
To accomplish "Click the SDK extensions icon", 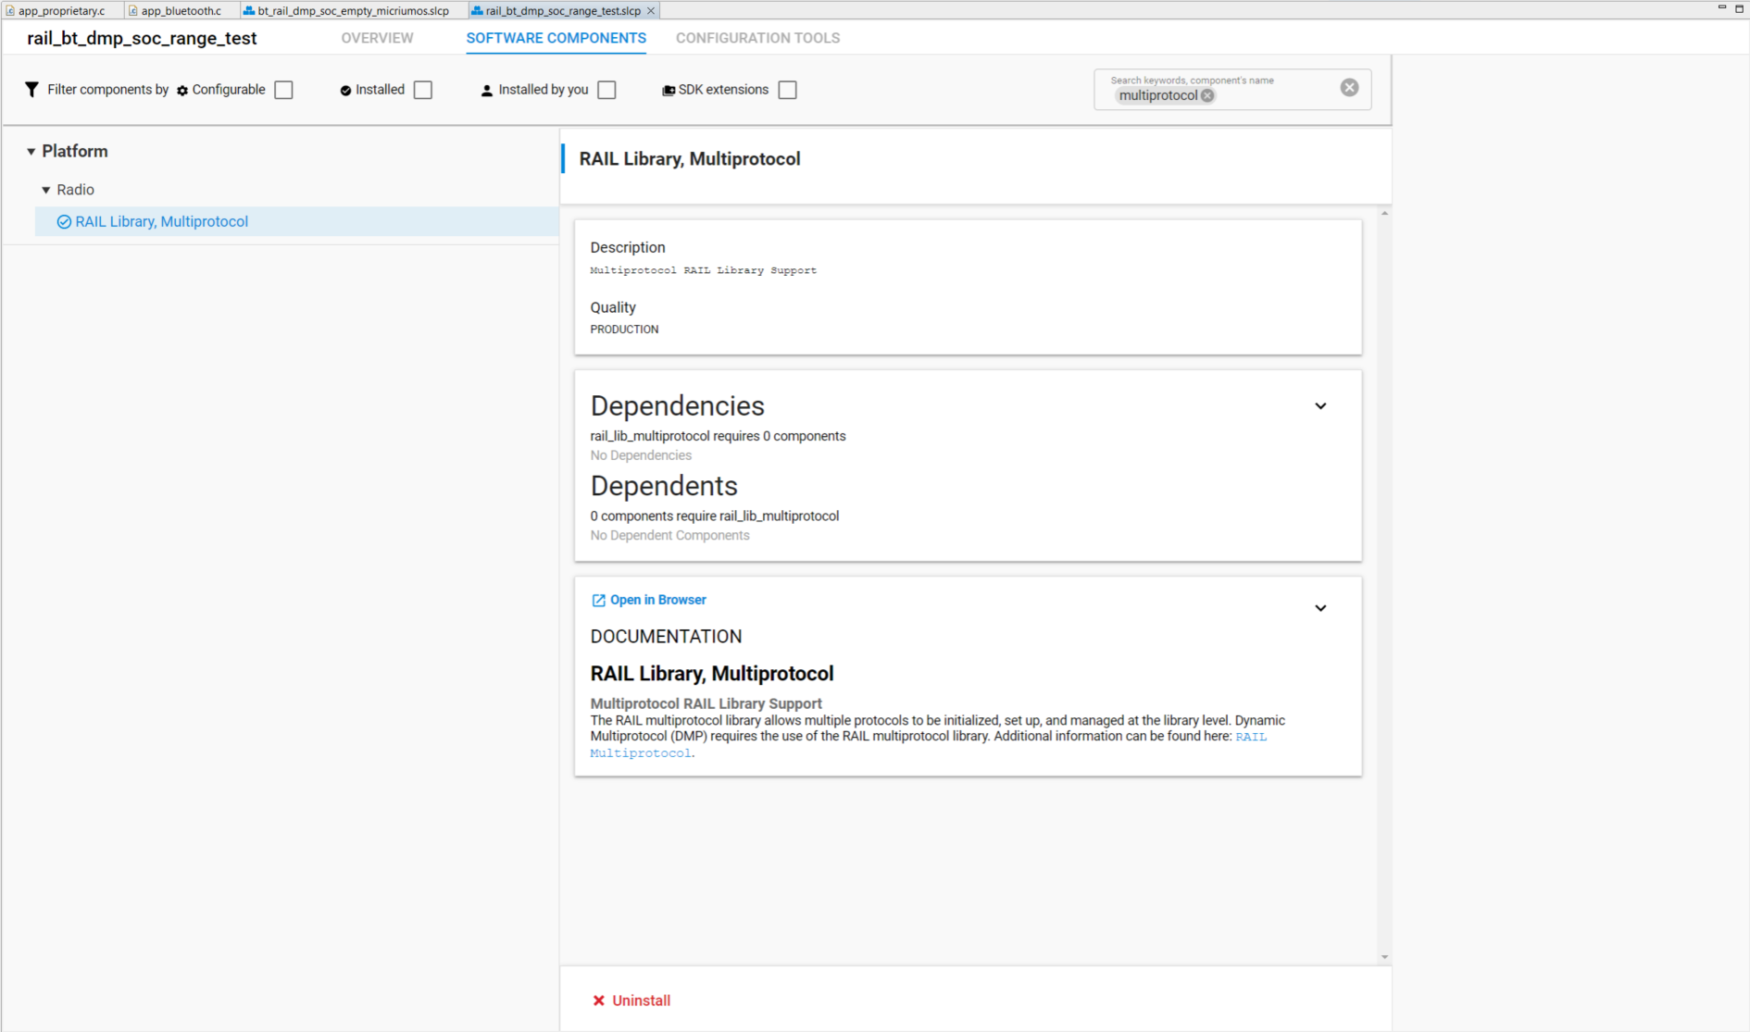I will coord(668,91).
